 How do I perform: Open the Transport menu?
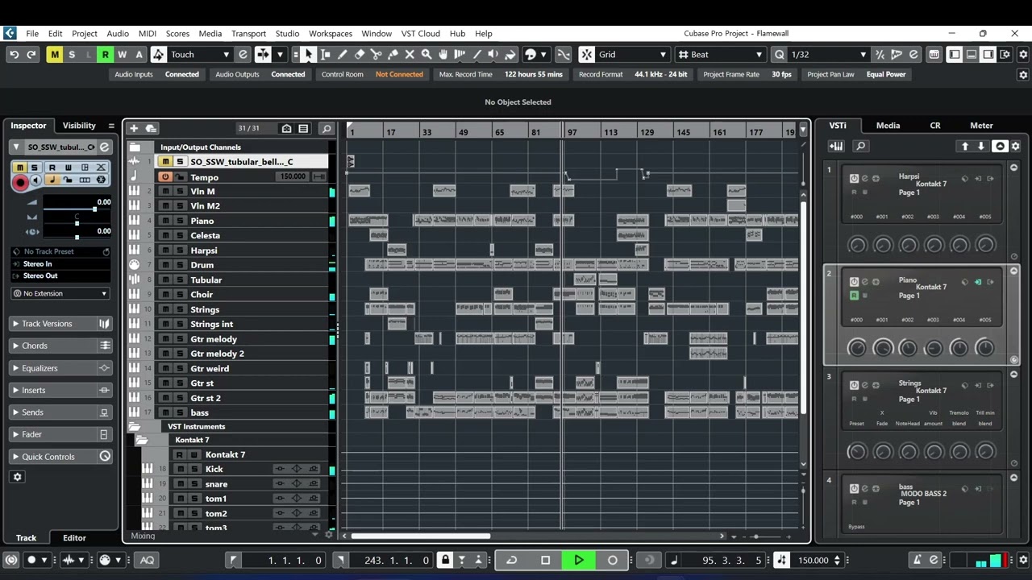(248, 34)
